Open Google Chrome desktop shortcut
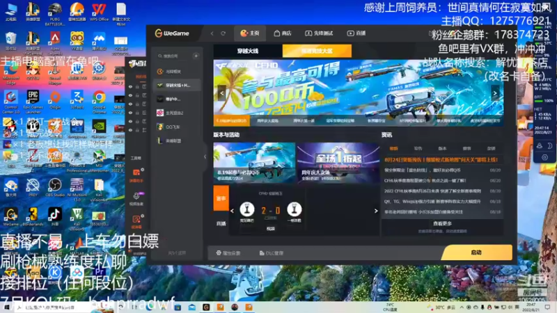Image resolution: width=557 pixels, height=313 pixels. click(x=99, y=102)
